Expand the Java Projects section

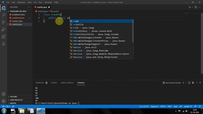pyautogui.click(x=16, y=100)
